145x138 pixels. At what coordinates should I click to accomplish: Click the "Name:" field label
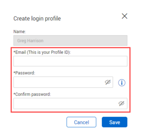click(x=20, y=32)
